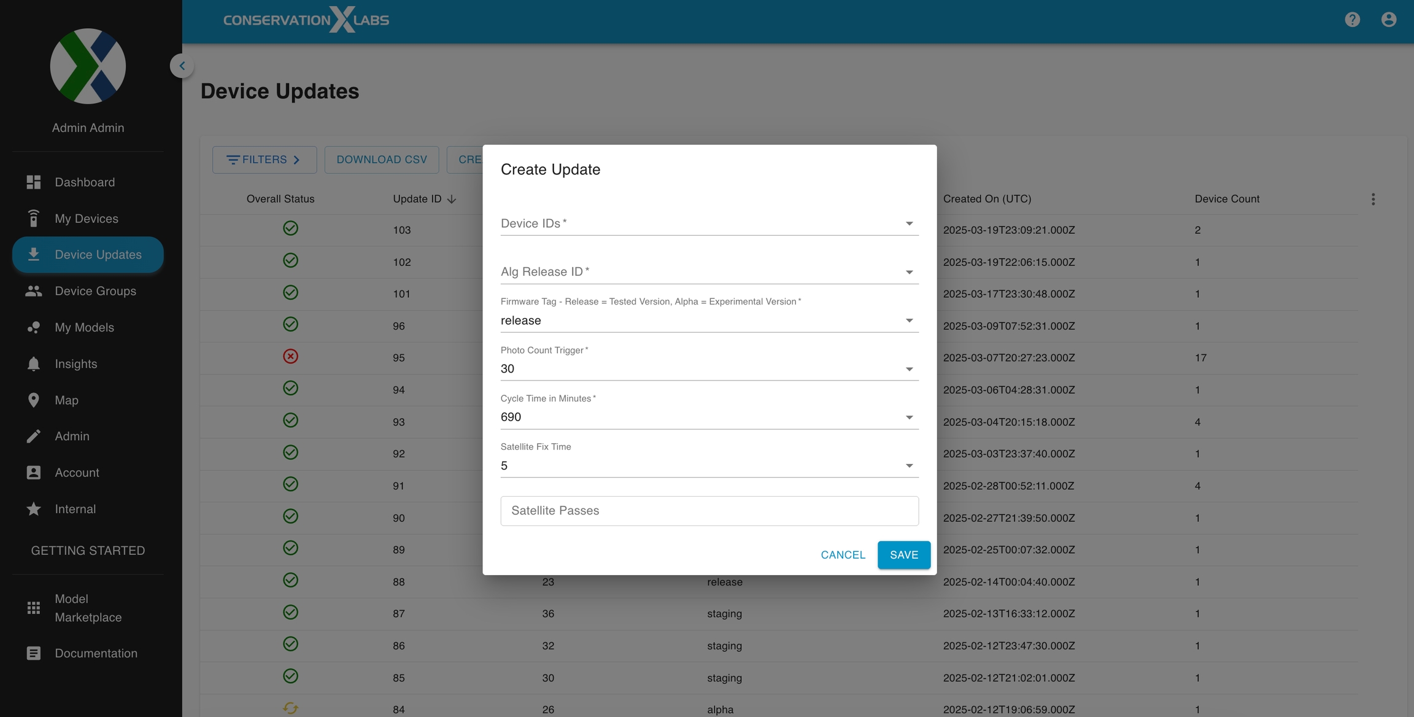Image resolution: width=1414 pixels, height=717 pixels.
Task: Change the Firmware Tag release selection
Action: click(709, 320)
